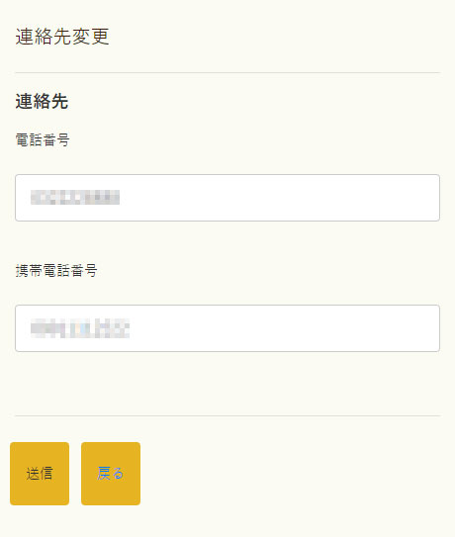Click blank area right of 戻る button

[295, 474]
